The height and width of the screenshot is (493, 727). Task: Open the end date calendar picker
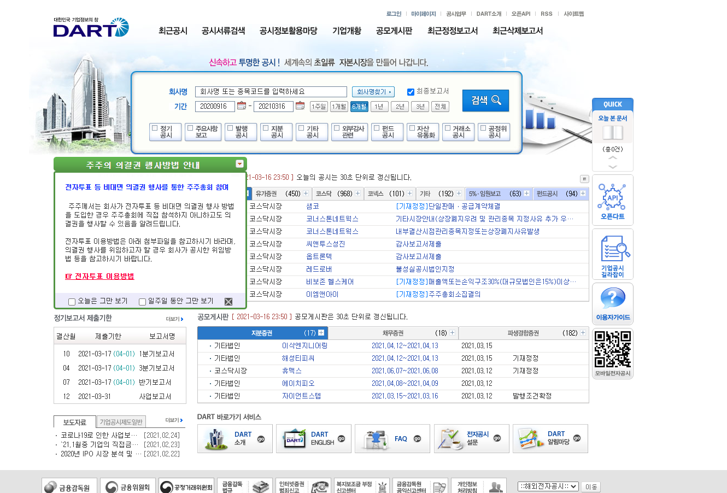click(x=300, y=105)
